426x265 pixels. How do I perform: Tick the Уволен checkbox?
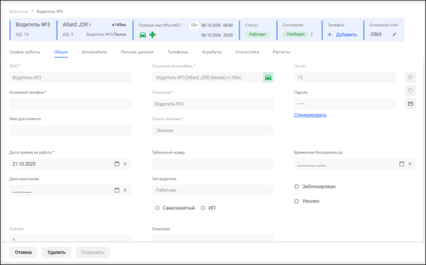pyautogui.click(x=296, y=201)
